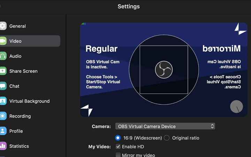251x157 pixels.
Task: Click the Virtual Background person icon
Action: coord(3,101)
